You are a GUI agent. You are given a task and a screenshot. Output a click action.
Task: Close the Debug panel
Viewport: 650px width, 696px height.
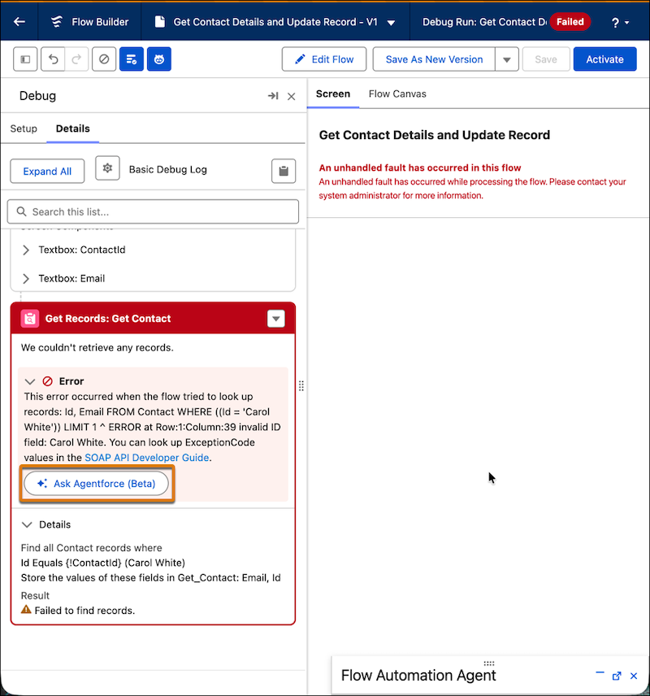pyautogui.click(x=292, y=96)
